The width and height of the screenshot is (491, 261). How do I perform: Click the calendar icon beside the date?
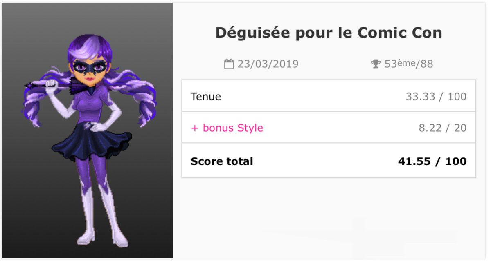229,64
